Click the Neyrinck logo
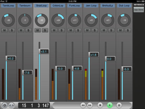This screenshot has height=109, width=145. tap(139, 5)
